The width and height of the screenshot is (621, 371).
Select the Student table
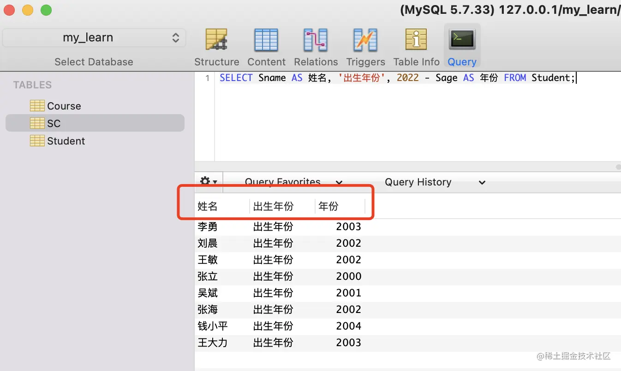click(x=95, y=141)
